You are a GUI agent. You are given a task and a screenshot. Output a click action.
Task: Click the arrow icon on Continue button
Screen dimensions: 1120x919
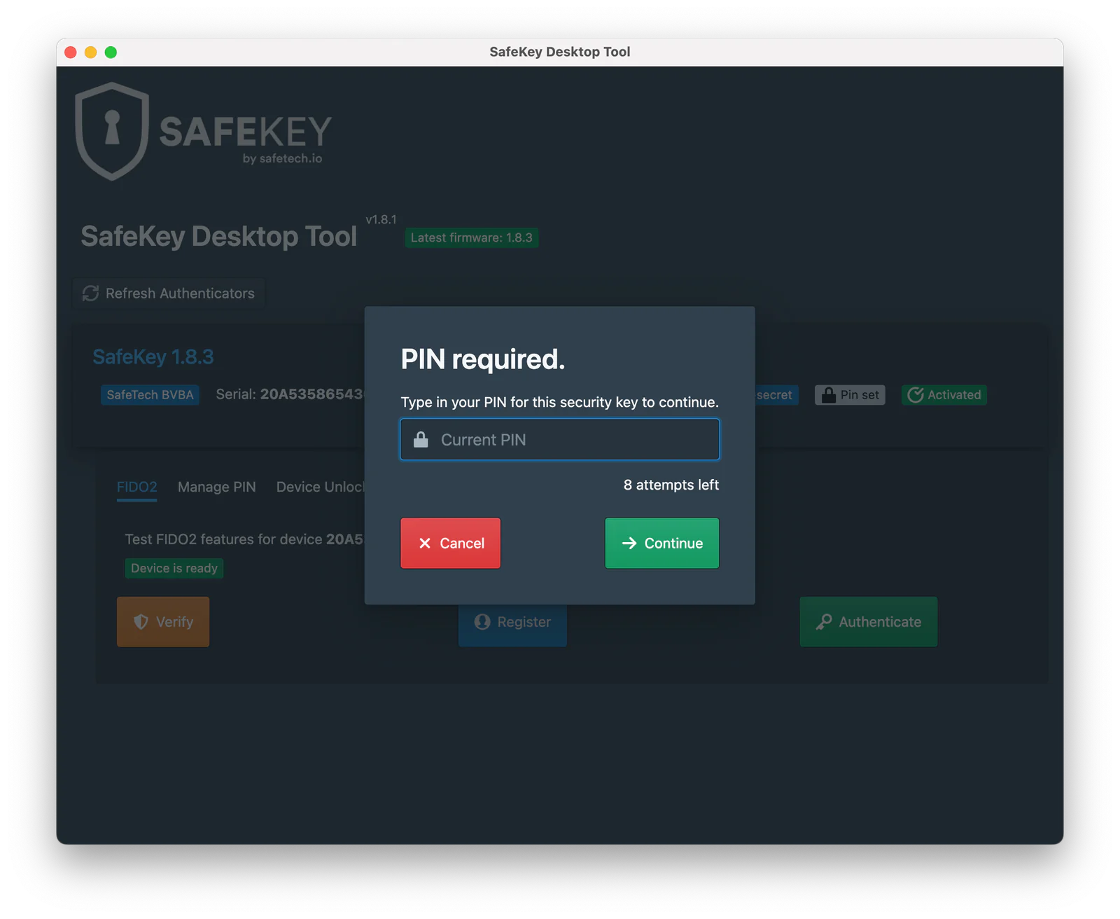click(x=629, y=543)
